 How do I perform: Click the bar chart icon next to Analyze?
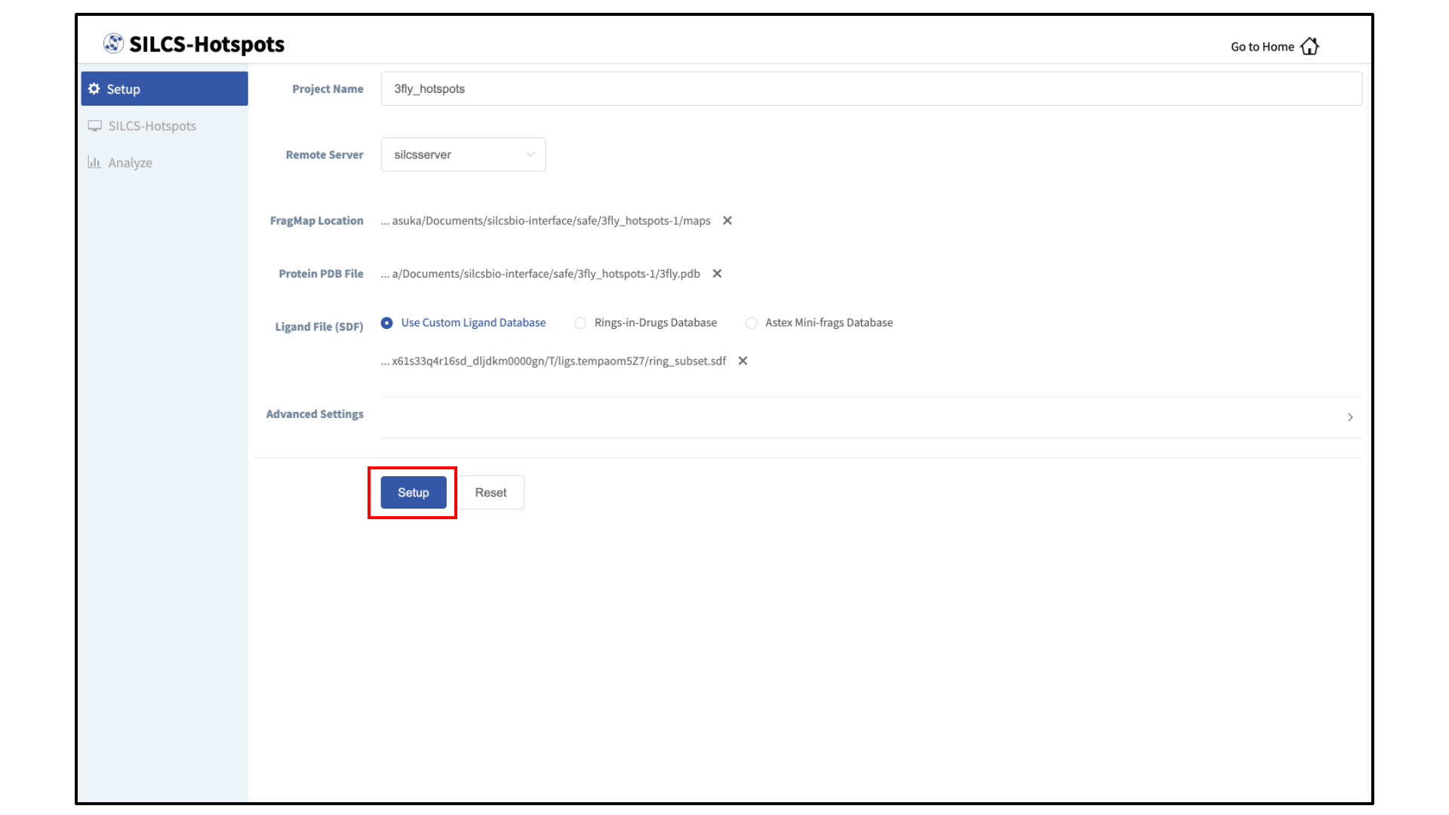click(x=94, y=162)
